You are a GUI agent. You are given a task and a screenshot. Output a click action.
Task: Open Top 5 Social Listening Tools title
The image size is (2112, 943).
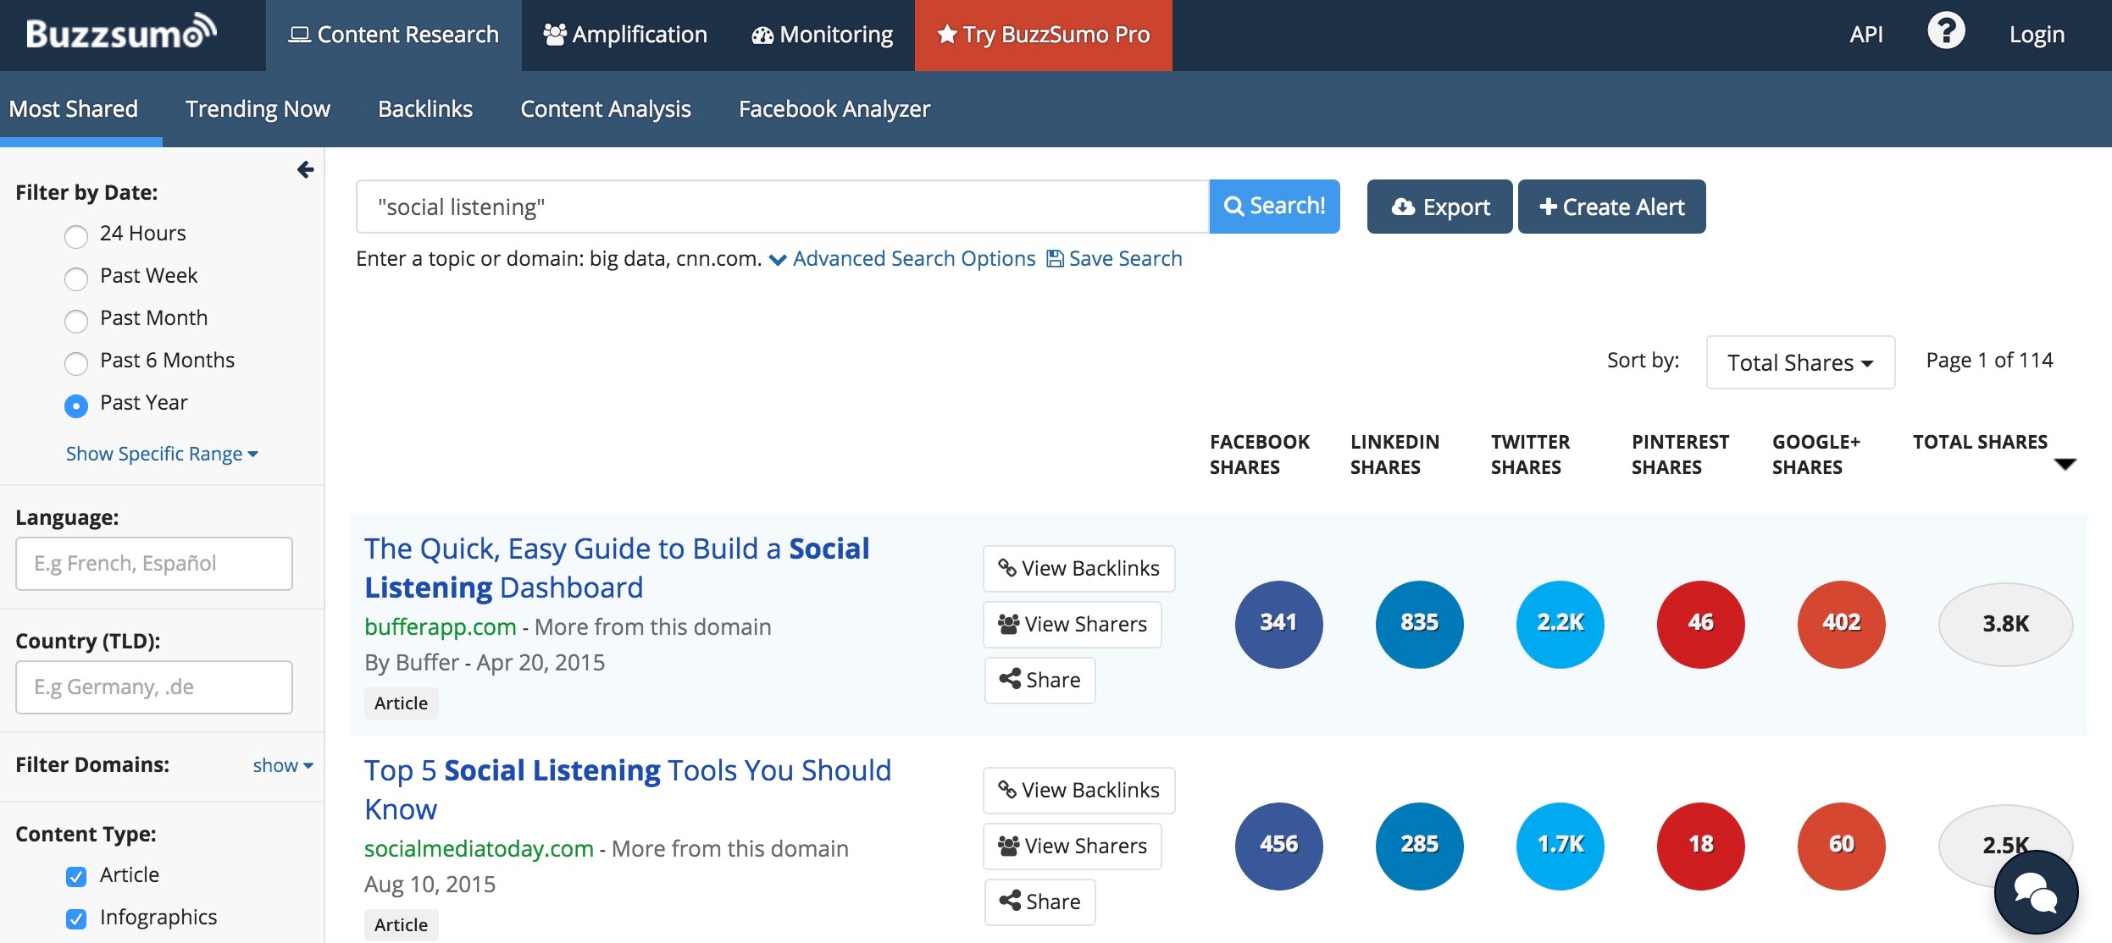point(628,790)
